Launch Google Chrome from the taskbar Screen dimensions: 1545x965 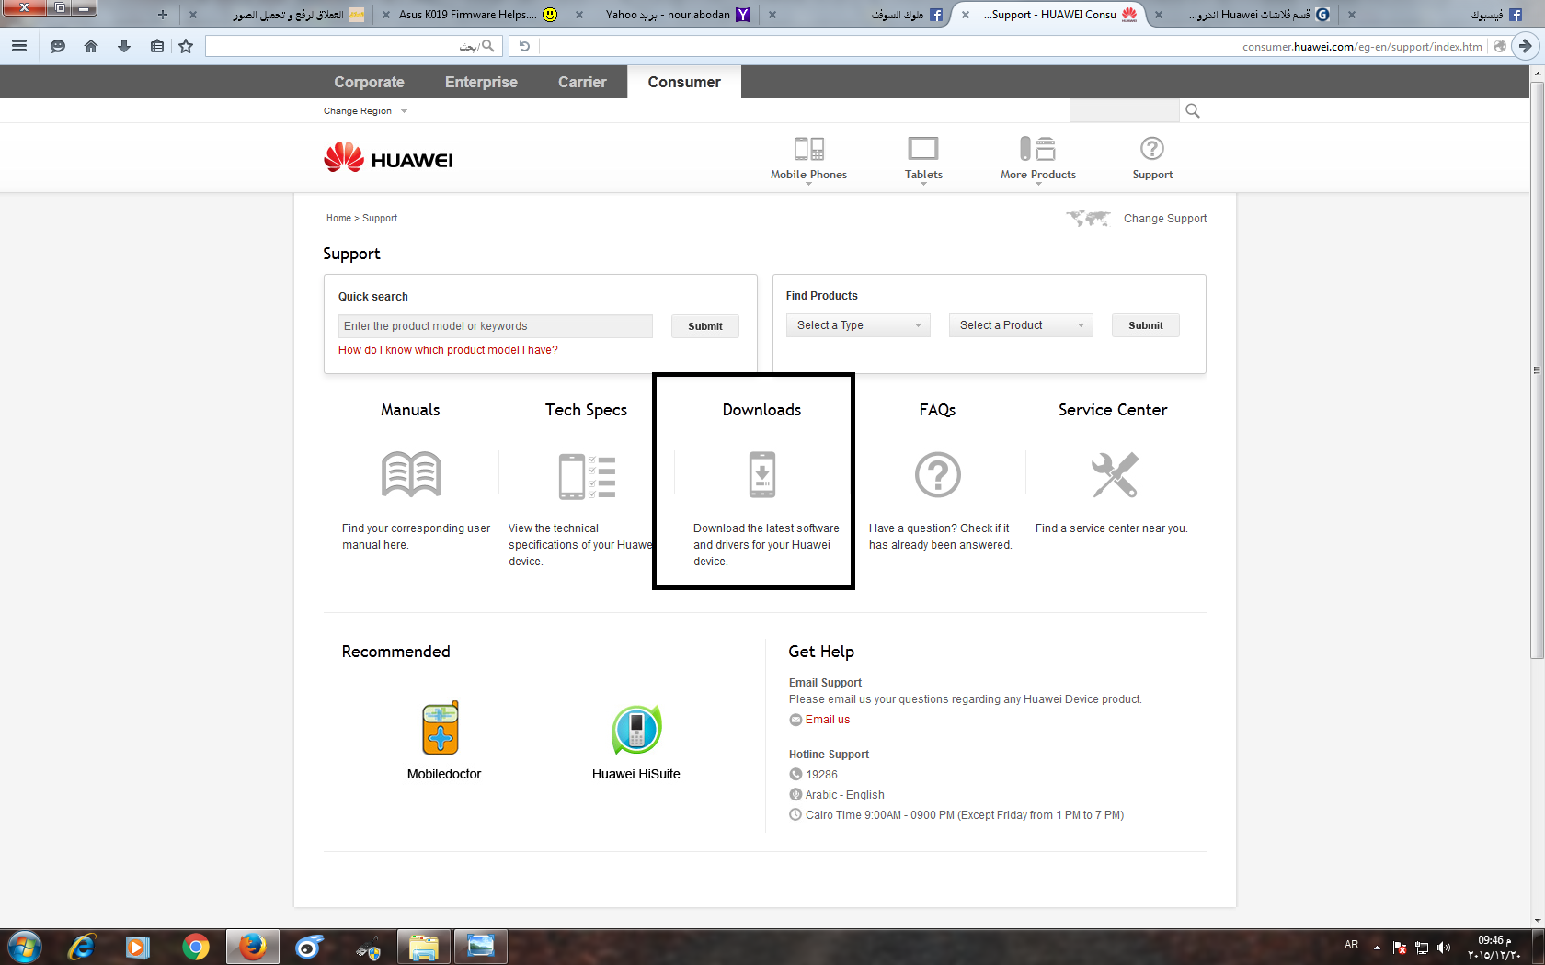pyautogui.click(x=195, y=947)
